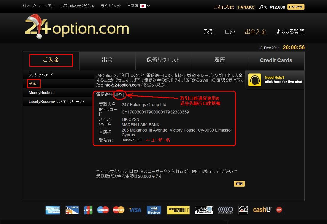Click the minimum deposit 20,000 ¥ note
327x224 pixels.
coord(129,176)
